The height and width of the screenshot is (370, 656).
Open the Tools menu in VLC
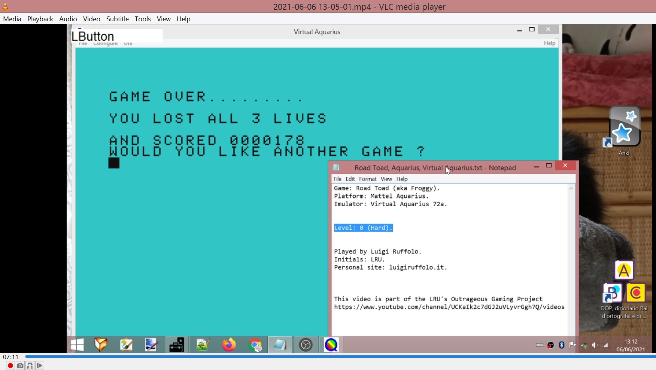point(143,19)
